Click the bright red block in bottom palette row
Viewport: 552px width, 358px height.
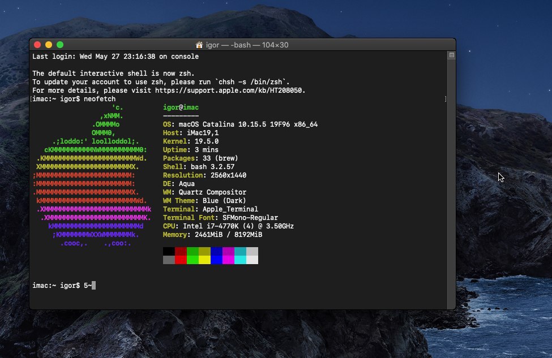click(181, 260)
